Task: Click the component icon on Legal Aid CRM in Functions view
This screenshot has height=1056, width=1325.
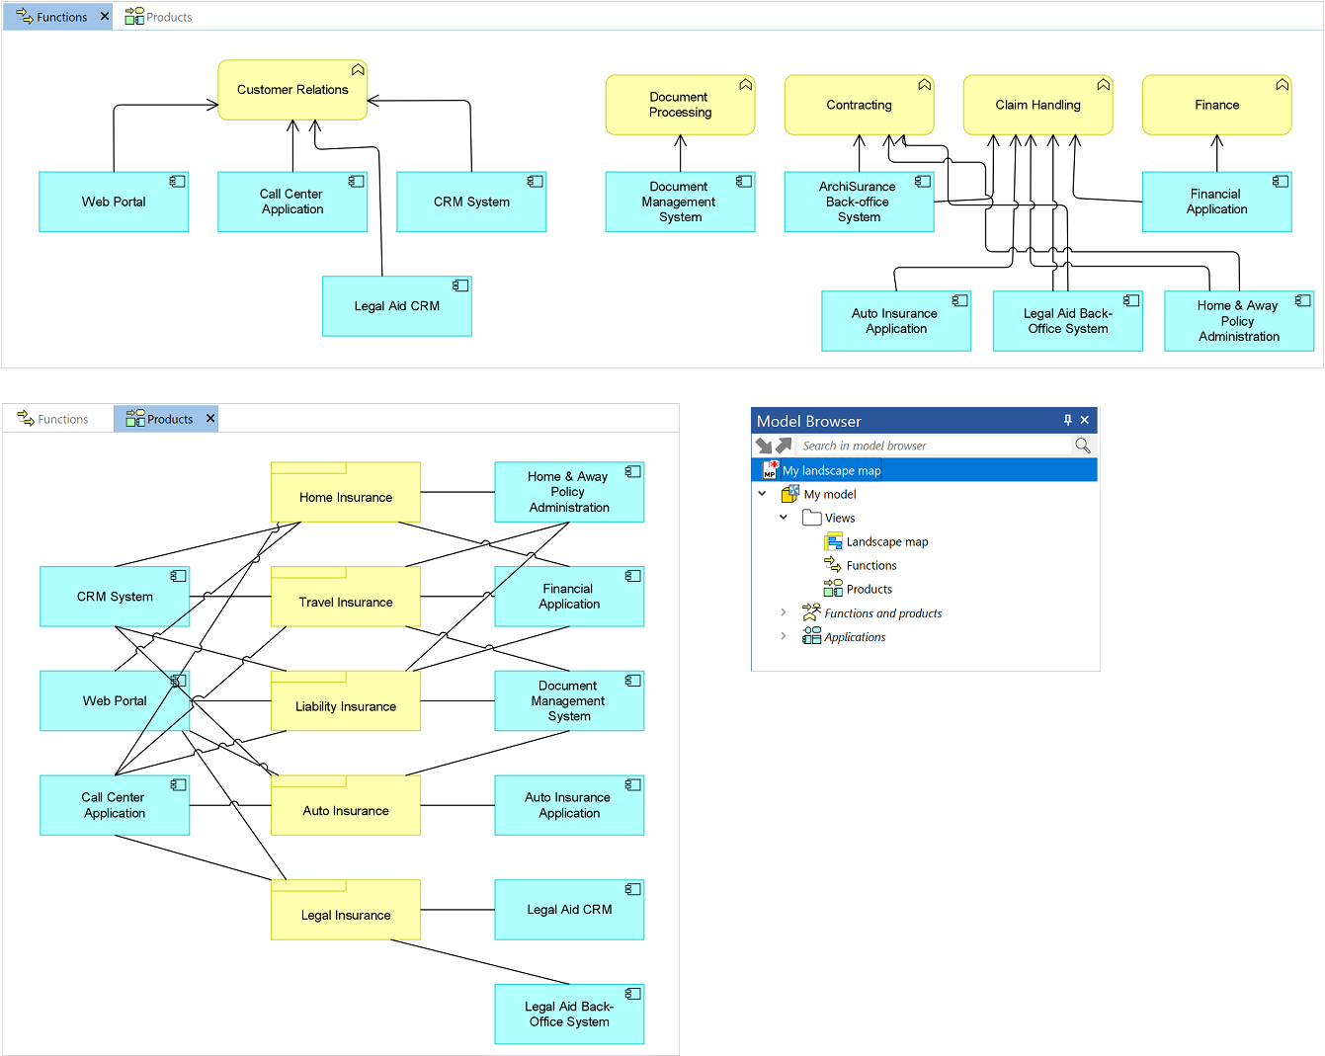Action: click(460, 285)
